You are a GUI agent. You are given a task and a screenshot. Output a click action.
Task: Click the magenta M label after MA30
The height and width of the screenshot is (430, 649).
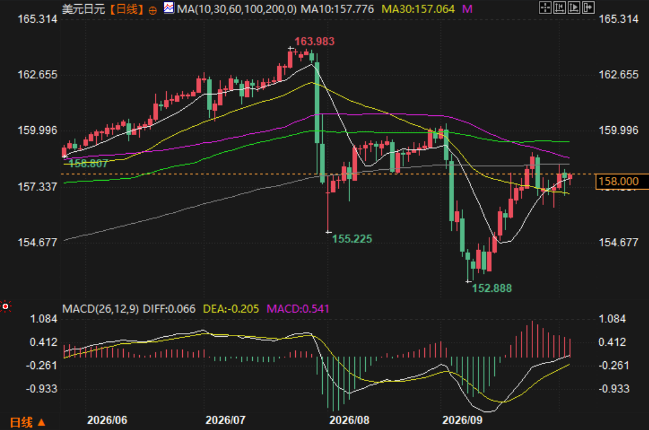click(467, 9)
